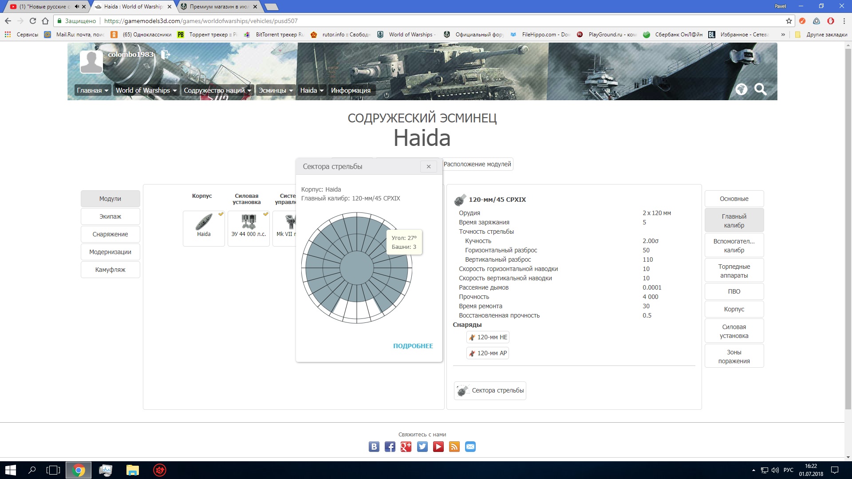Close the Сектора стрельбы popup
Screen dimensions: 852x479
[429, 166]
